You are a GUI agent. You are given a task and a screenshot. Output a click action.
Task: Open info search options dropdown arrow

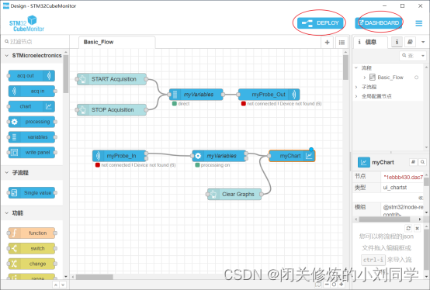click(423, 56)
